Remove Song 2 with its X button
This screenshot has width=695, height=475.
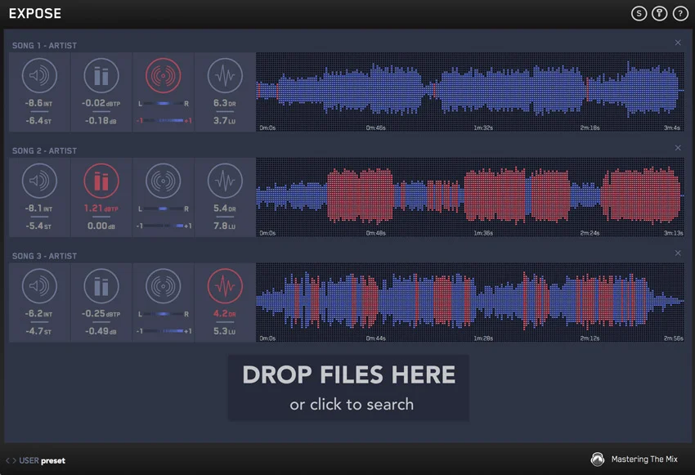click(678, 147)
